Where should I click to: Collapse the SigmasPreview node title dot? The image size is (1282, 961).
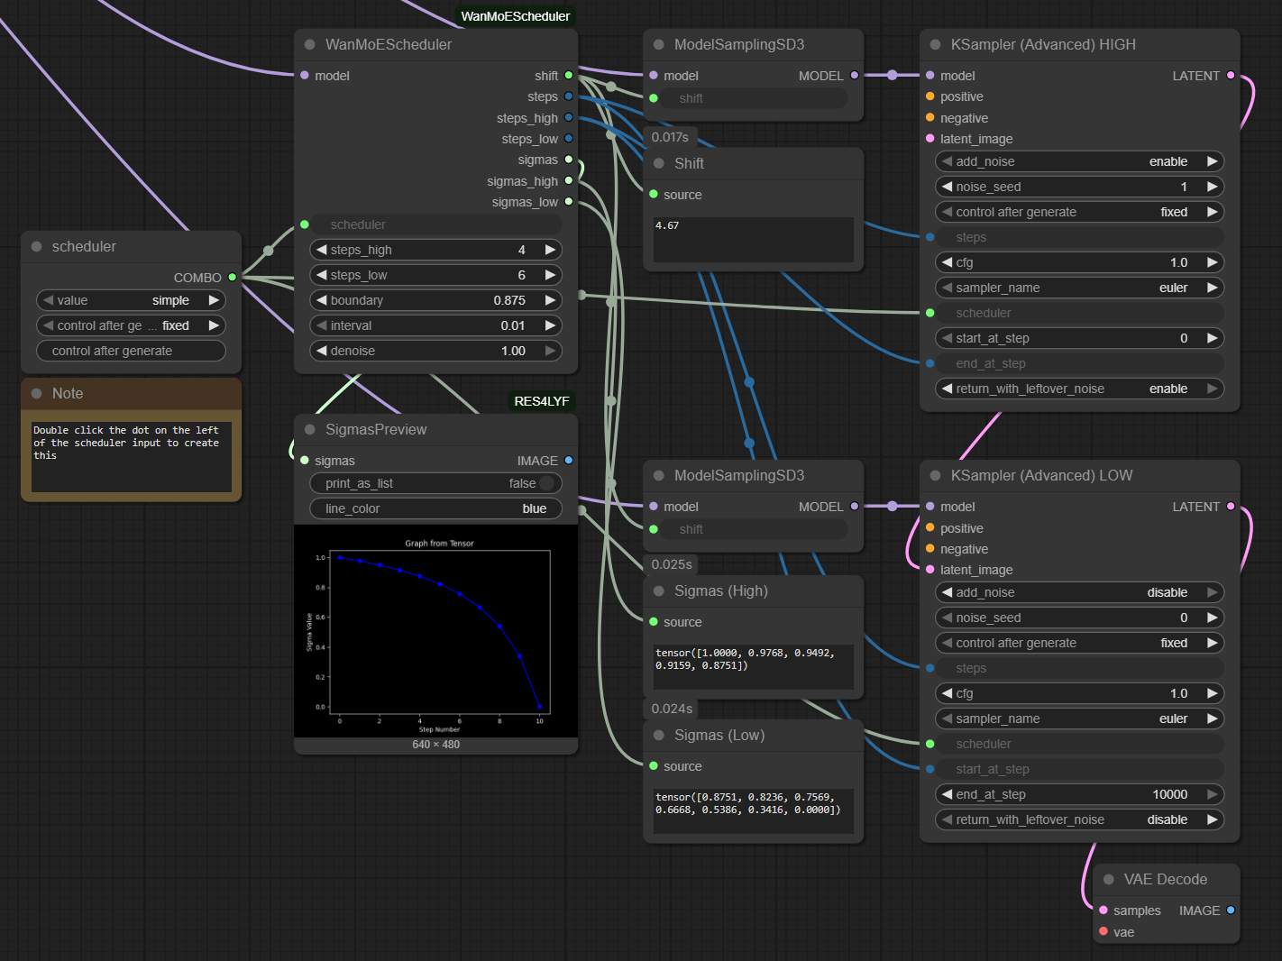point(310,429)
